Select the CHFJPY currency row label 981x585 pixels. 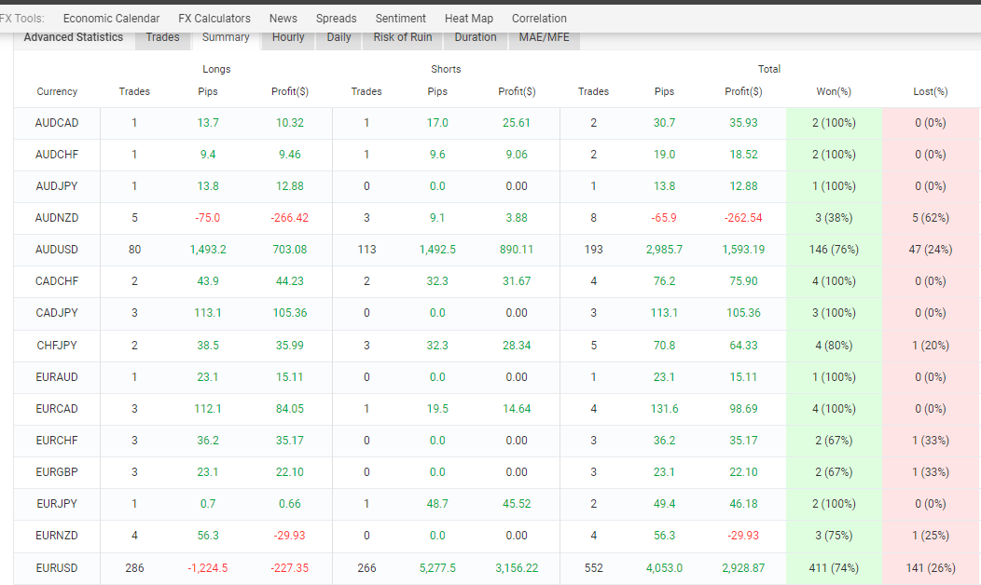pyautogui.click(x=57, y=345)
